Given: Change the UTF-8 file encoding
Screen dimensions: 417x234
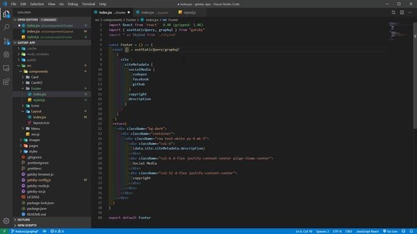Looking at the screenshot, I should 337,231.
